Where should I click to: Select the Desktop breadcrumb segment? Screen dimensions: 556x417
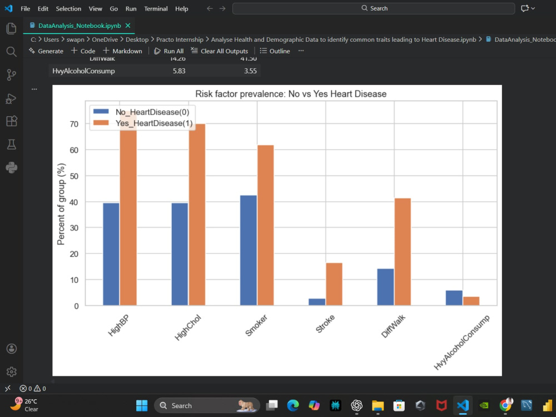(x=137, y=39)
